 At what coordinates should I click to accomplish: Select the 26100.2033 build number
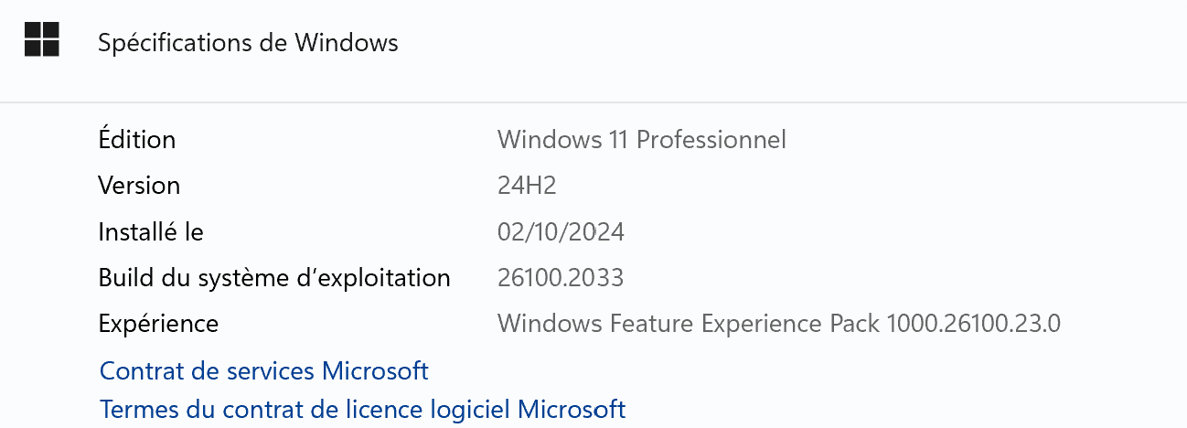[561, 277]
